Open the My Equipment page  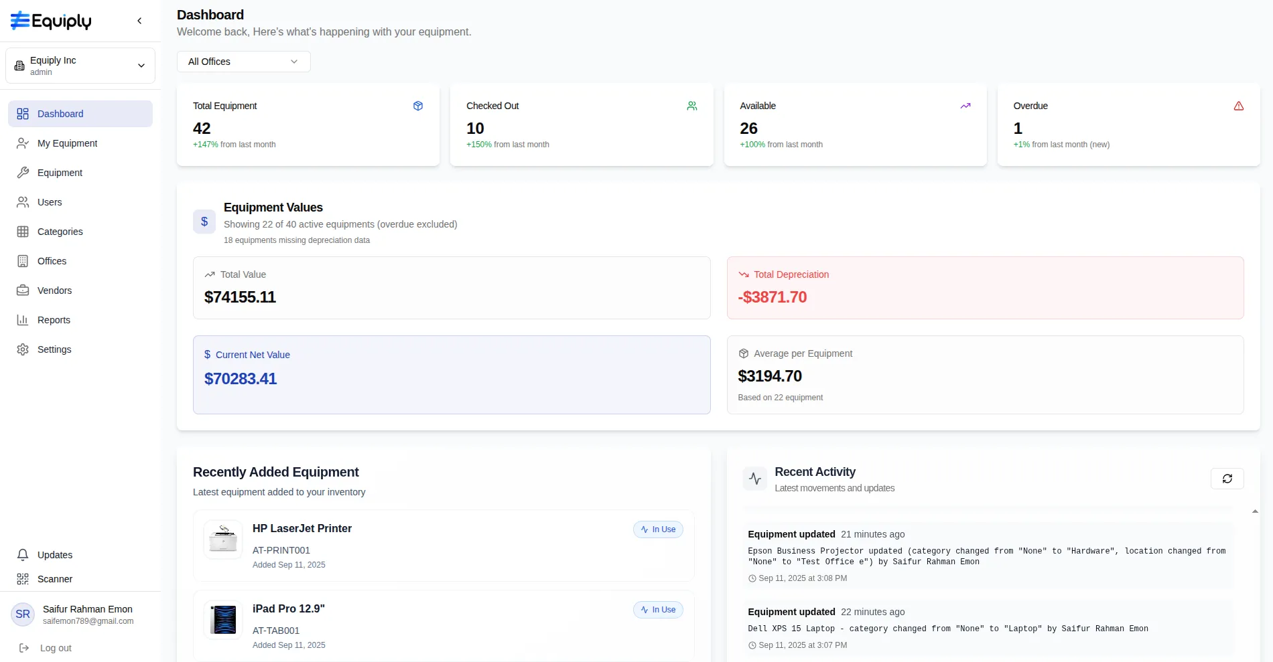(x=67, y=143)
